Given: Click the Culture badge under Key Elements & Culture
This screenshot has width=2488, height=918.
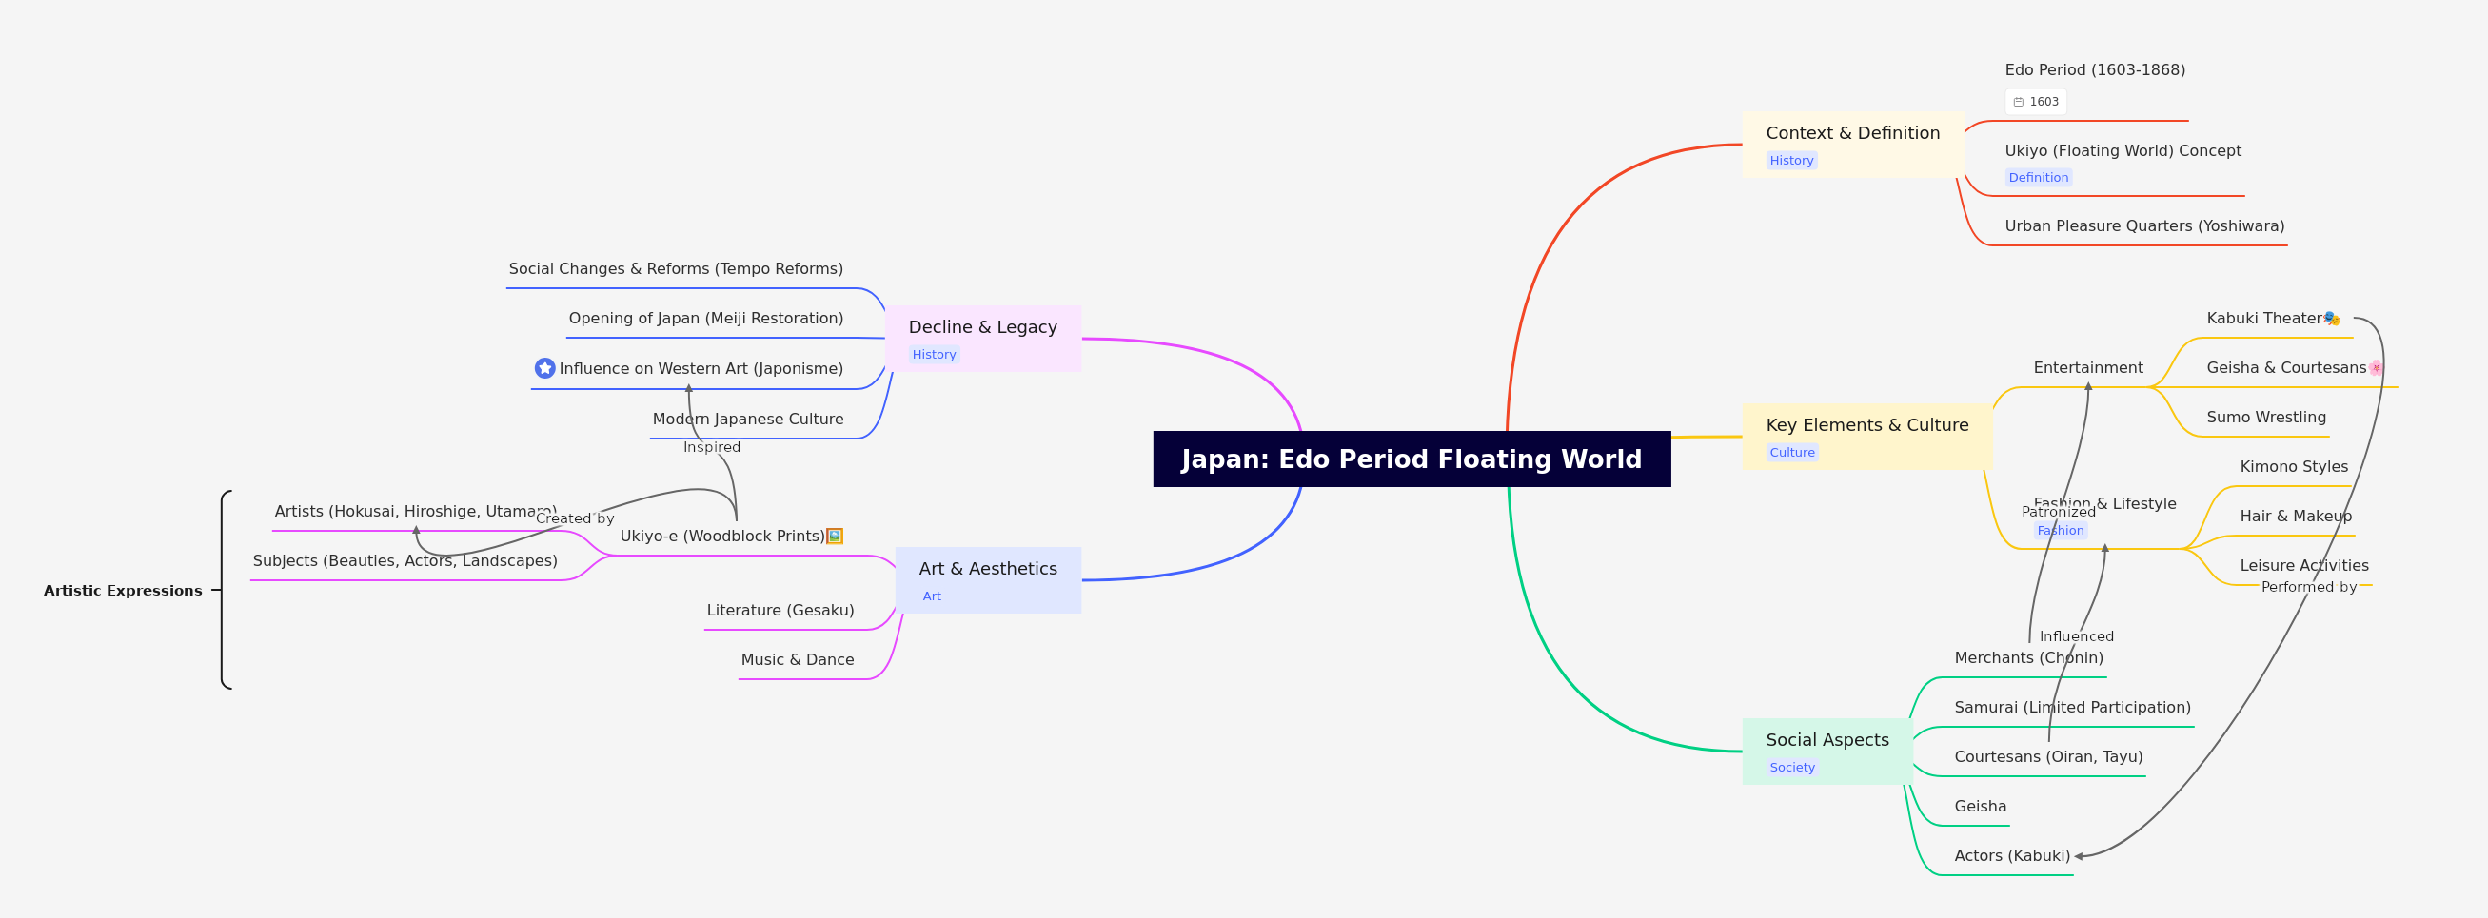Looking at the screenshot, I should tap(1791, 452).
